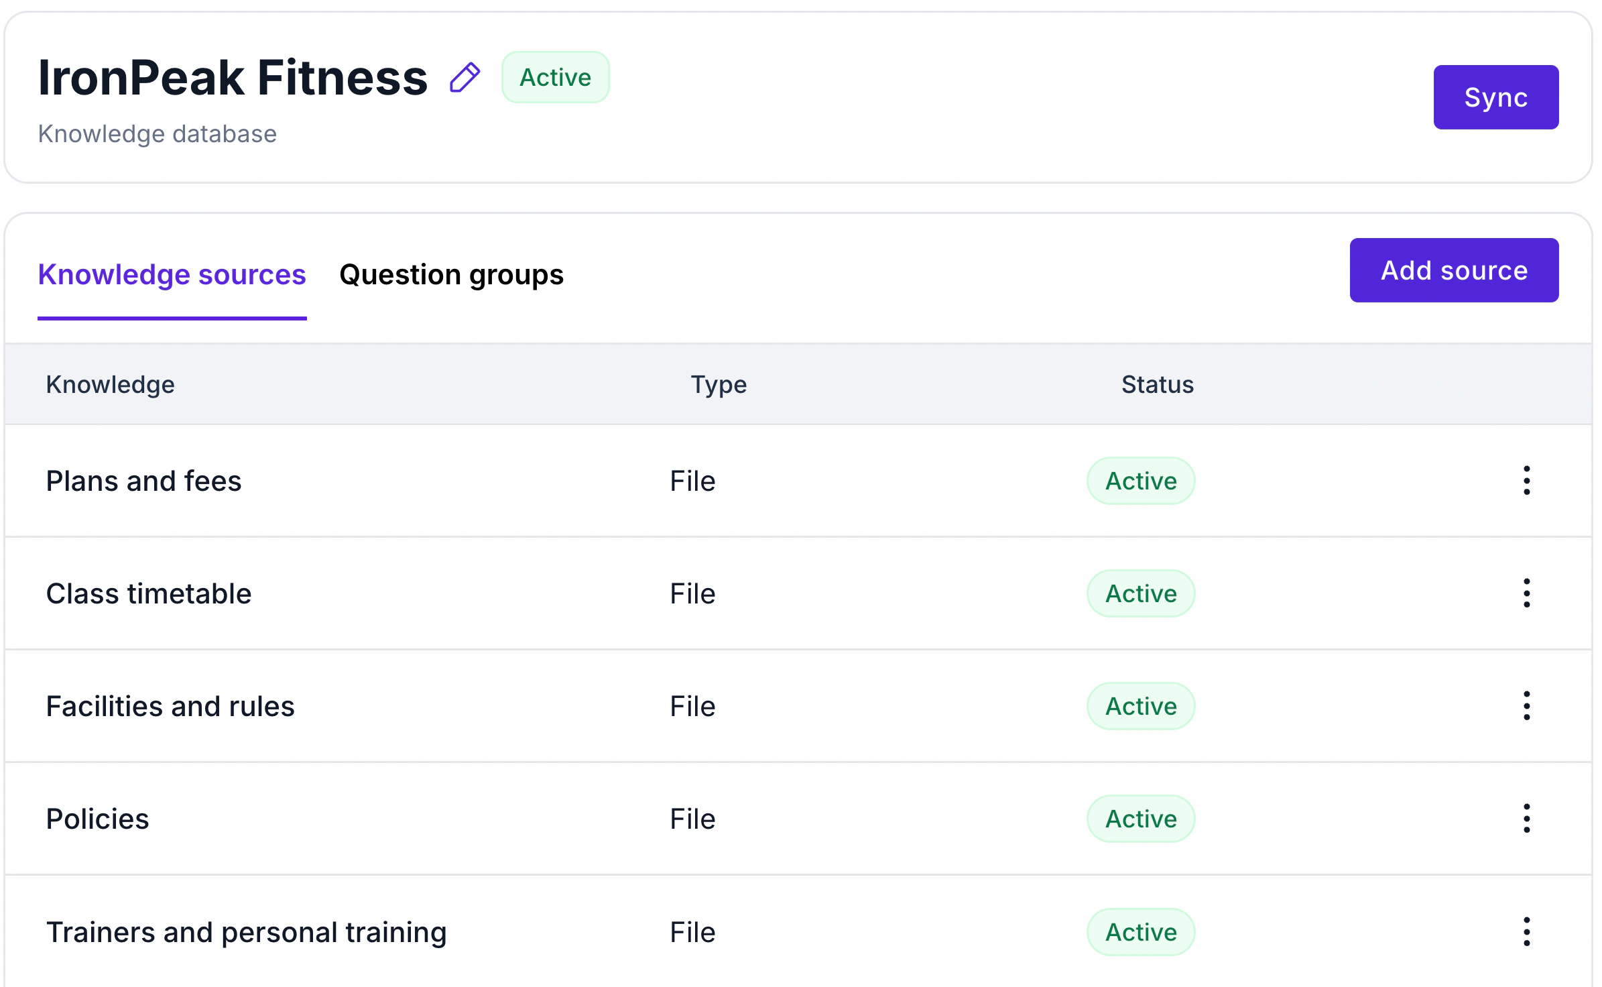
Task: Select the Class timetable row name
Action: pyautogui.click(x=149, y=593)
